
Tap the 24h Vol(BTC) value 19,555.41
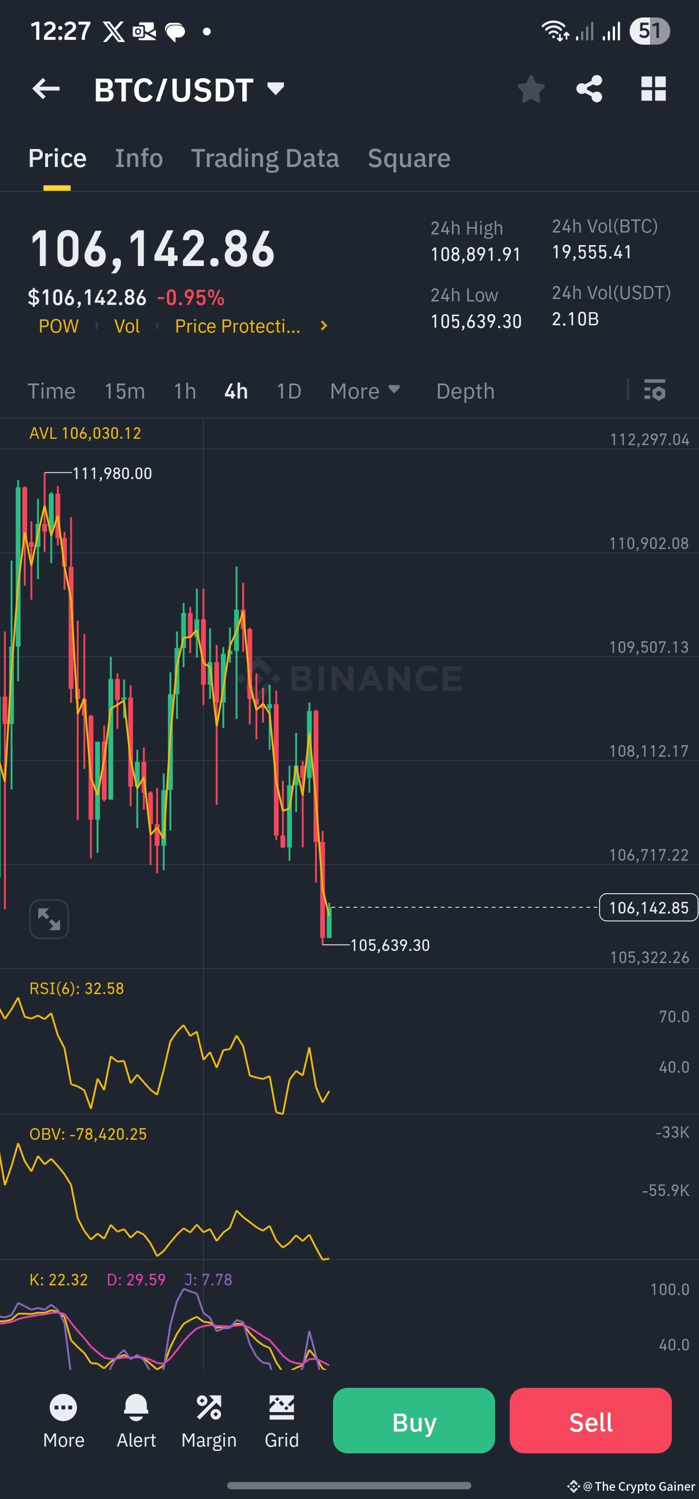click(591, 252)
